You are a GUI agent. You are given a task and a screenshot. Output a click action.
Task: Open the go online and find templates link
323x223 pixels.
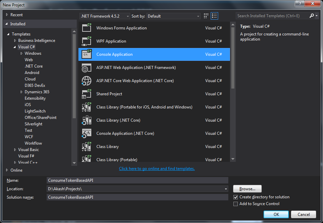157,168
